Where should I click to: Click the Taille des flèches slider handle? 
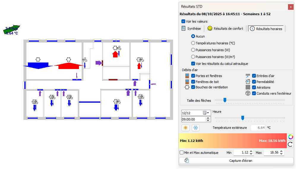(225, 100)
